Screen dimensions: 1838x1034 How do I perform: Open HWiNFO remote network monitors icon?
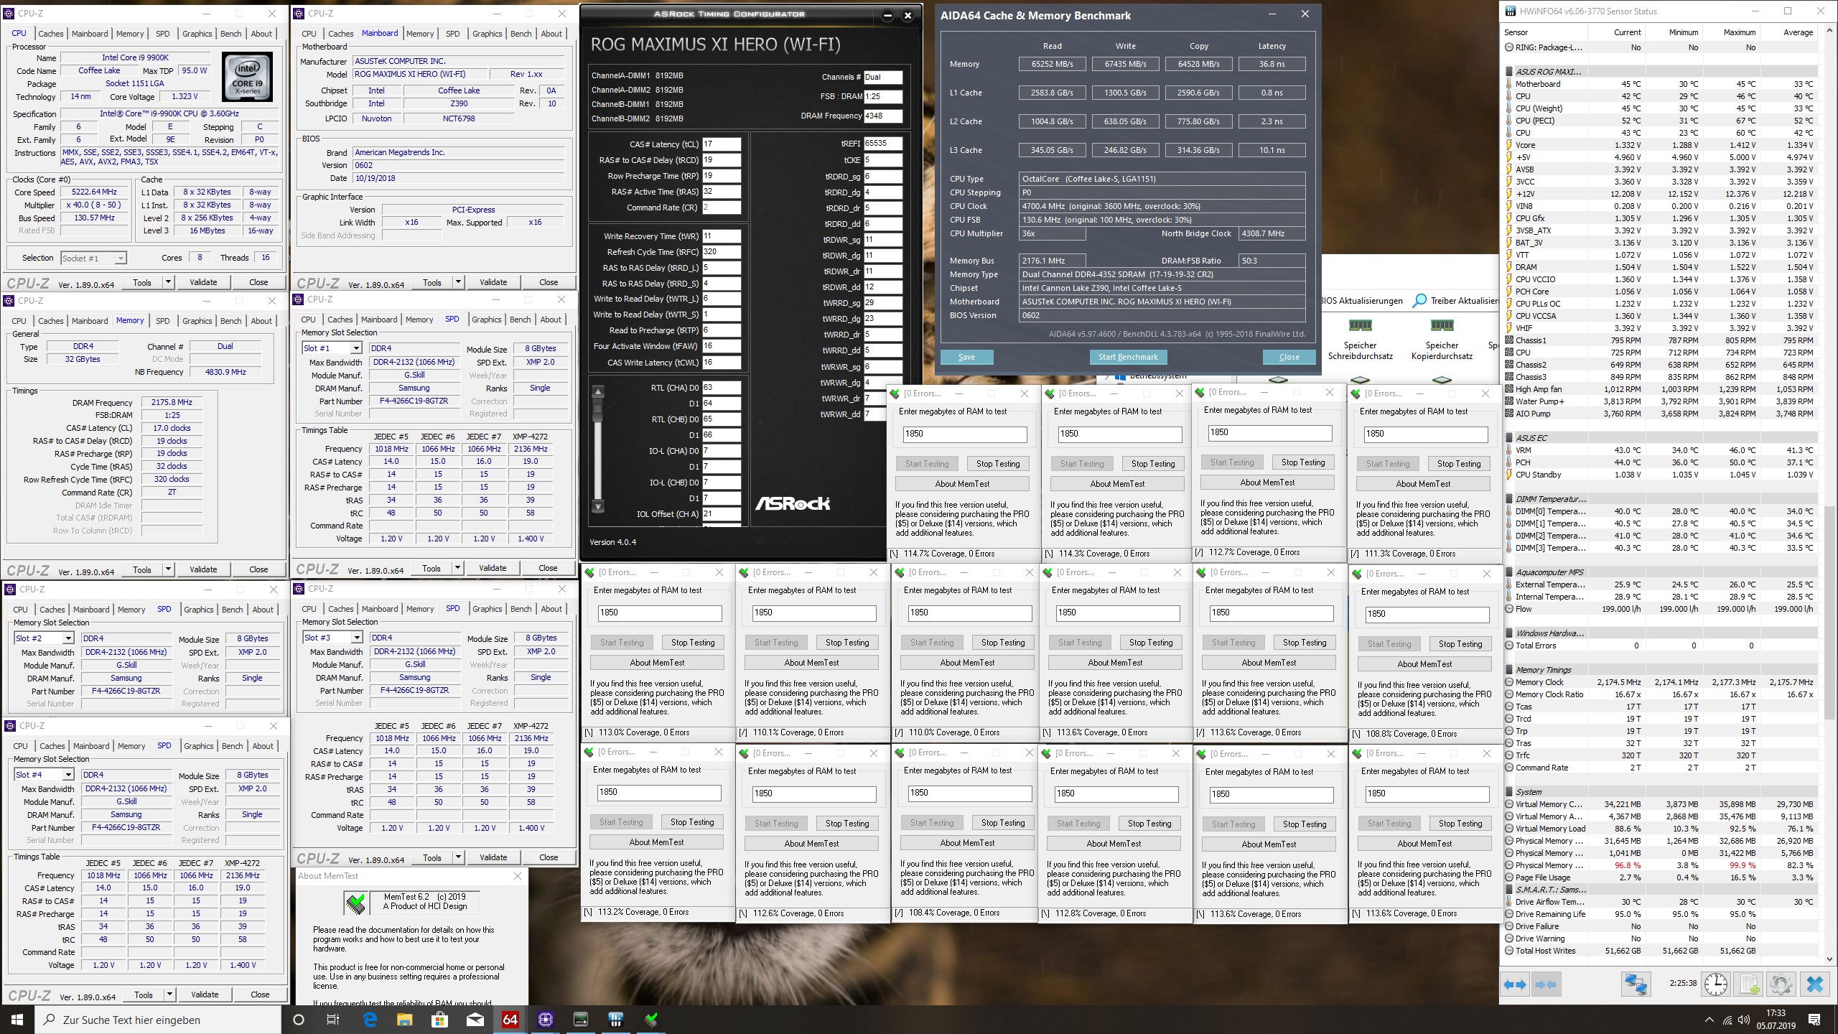tap(1636, 984)
